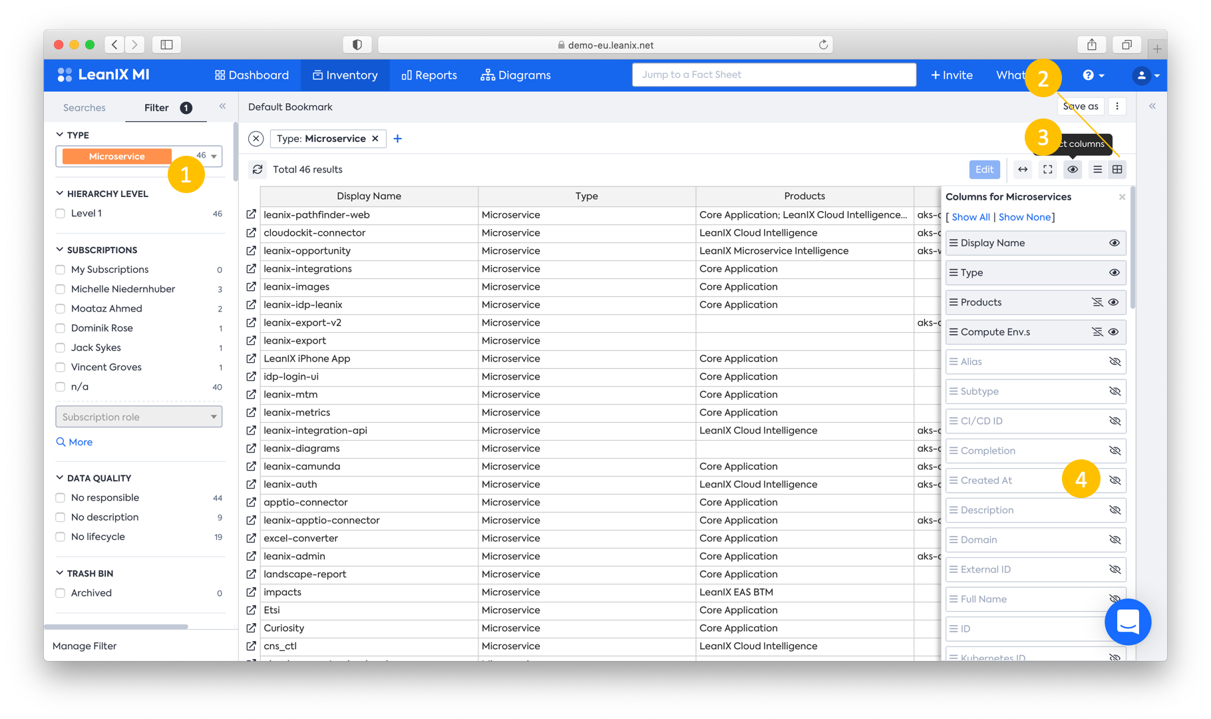This screenshot has width=1211, height=719.
Task: Click the refresh results icon
Action: 258,169
